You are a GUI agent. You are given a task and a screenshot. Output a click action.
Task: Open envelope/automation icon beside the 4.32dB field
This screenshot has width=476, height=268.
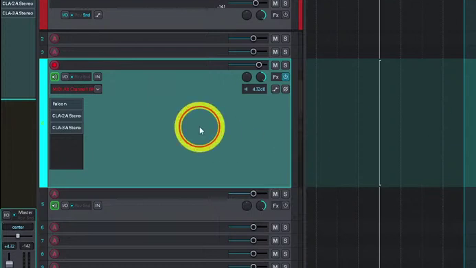(x=275, y=89)
